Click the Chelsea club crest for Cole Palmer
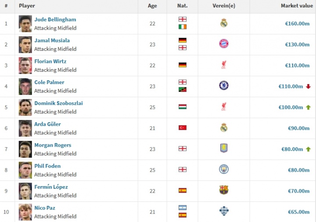The width and height of the screenshot is (316, 222). pos(224,86)
